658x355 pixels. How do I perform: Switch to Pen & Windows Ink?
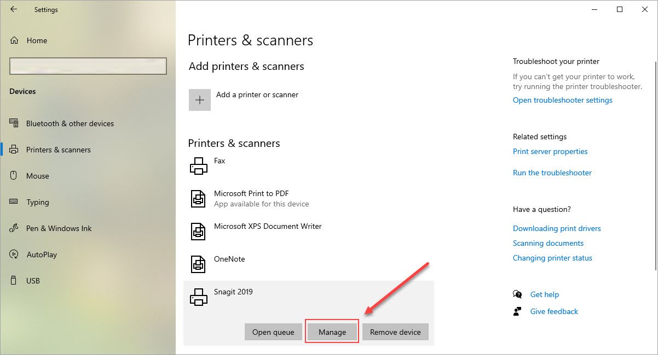59,228
